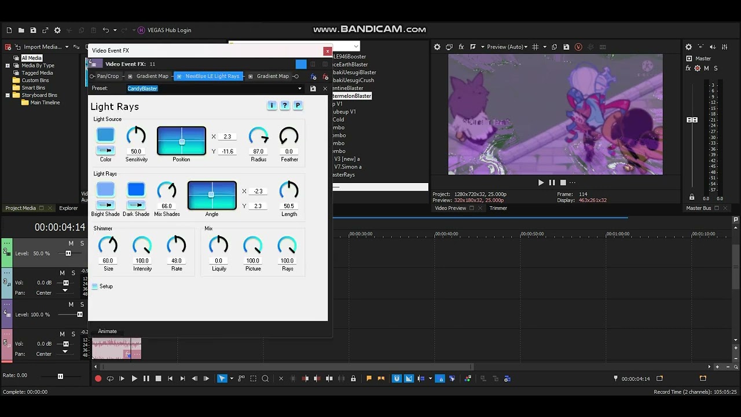Screen dimensions: 741x417
Task: Click the record button in transport
Action: point(98,379)
